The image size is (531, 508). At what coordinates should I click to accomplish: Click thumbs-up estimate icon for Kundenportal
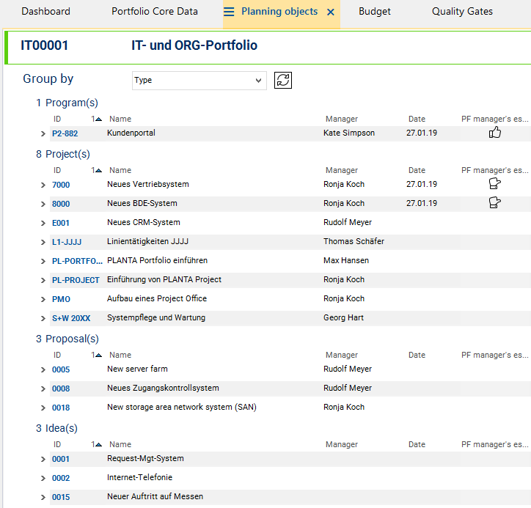click(x=495, y=133)
